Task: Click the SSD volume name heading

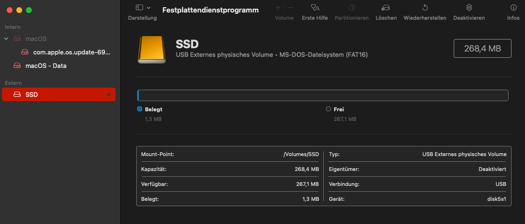Action: click(187, 44)
